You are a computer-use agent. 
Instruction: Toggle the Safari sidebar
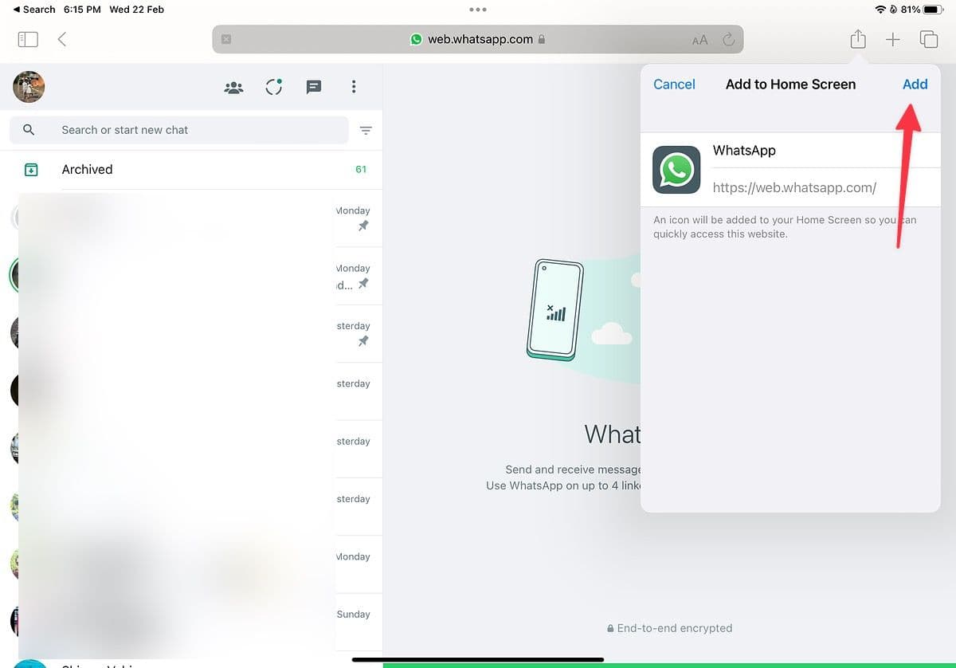coord(27,38)
